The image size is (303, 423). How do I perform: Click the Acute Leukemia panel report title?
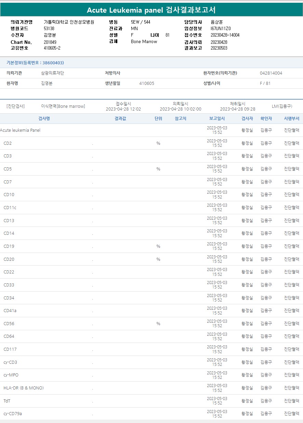[151, 10]
